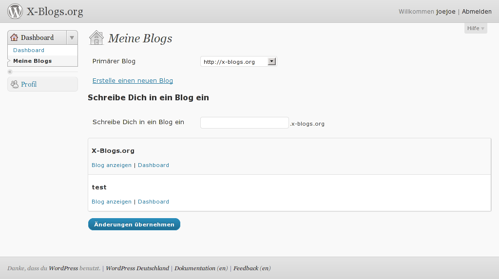Toggle the Dashboard menu arrow

72,37
